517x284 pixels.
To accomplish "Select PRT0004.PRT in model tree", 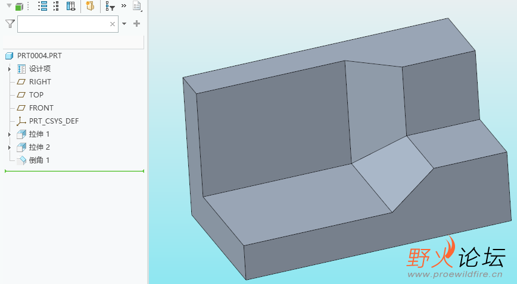I will (x=39, y=56).
